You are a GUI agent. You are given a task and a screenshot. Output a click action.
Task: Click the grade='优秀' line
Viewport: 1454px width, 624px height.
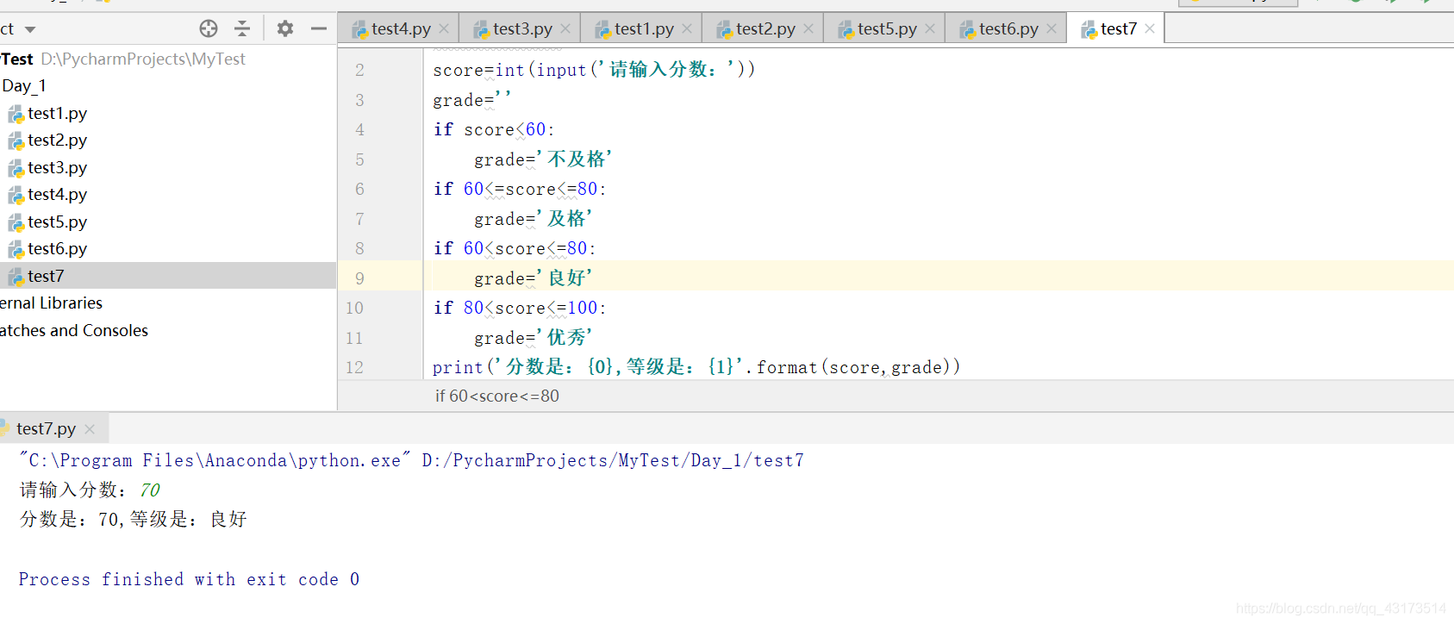pyautogui.click(x=534, y=338)
